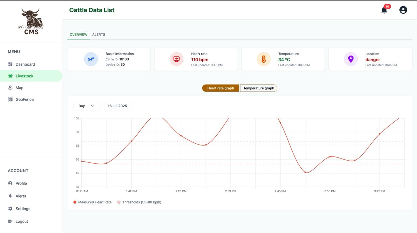Image resolution: width=417 pixels, height=233 pixels.
Task: Click the Cattle Data List heading
Action: pos(92,10)
